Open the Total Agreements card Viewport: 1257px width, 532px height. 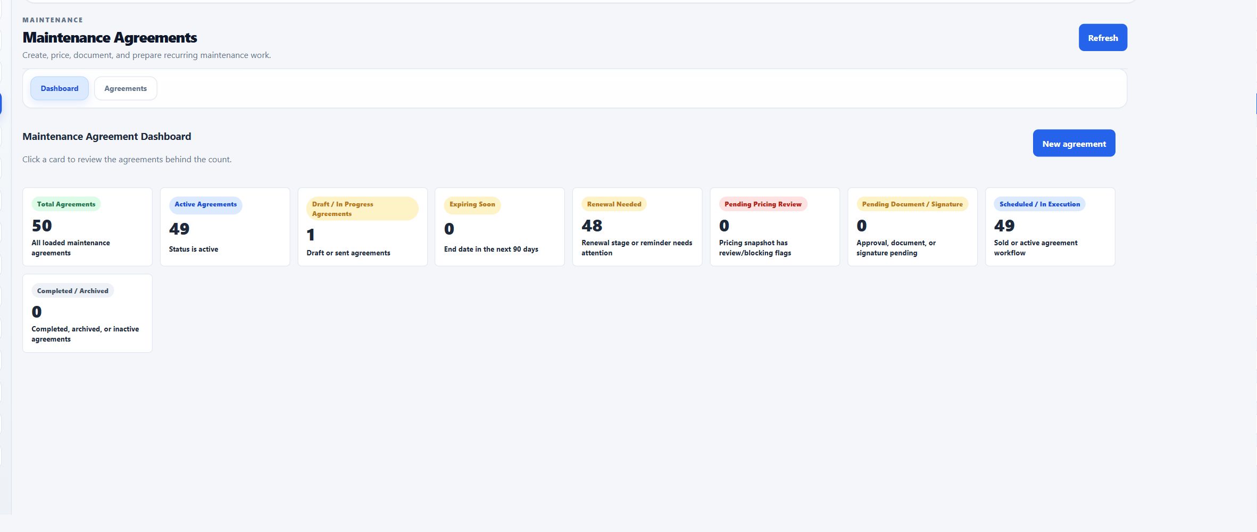(x=87, y=227)
